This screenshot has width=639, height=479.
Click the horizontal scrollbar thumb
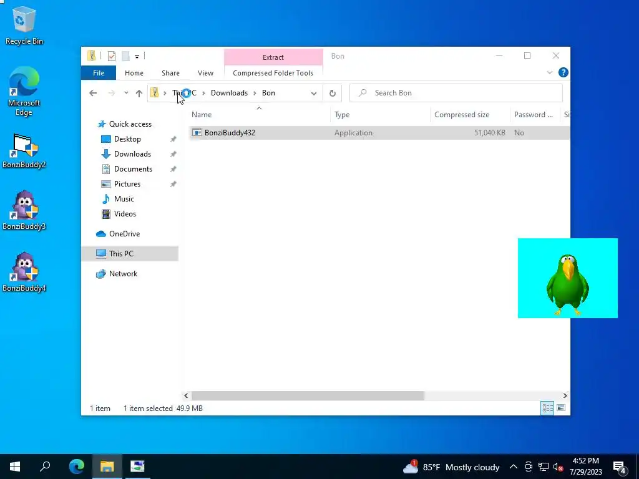(x=308, y=395)
